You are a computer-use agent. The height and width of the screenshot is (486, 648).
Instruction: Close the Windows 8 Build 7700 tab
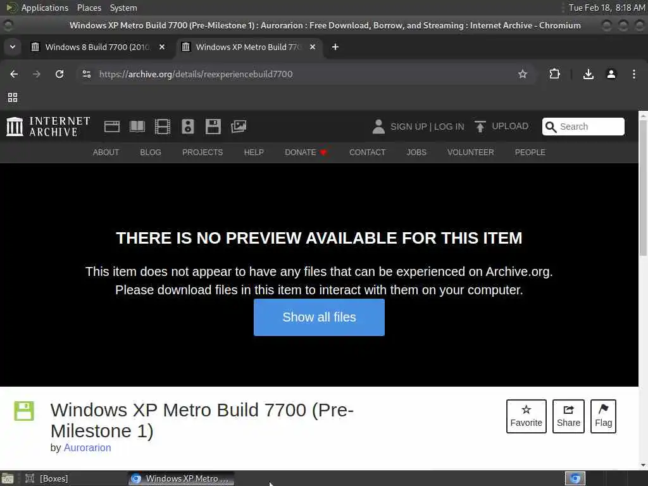[162, 47]
